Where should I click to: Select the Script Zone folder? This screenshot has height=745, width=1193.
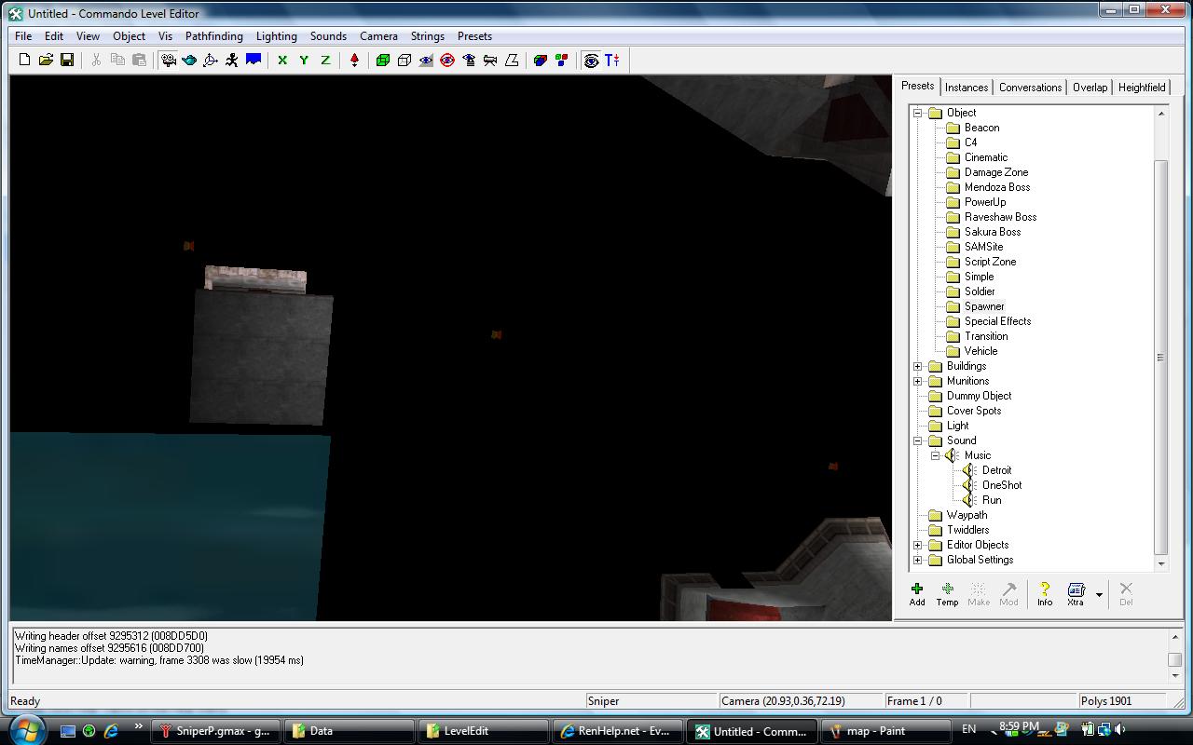click(x=990, y=262)
